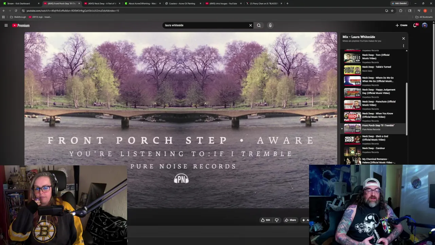Dislike the video with thumbs down
435x245 pixels.
(x=277, y=220)
